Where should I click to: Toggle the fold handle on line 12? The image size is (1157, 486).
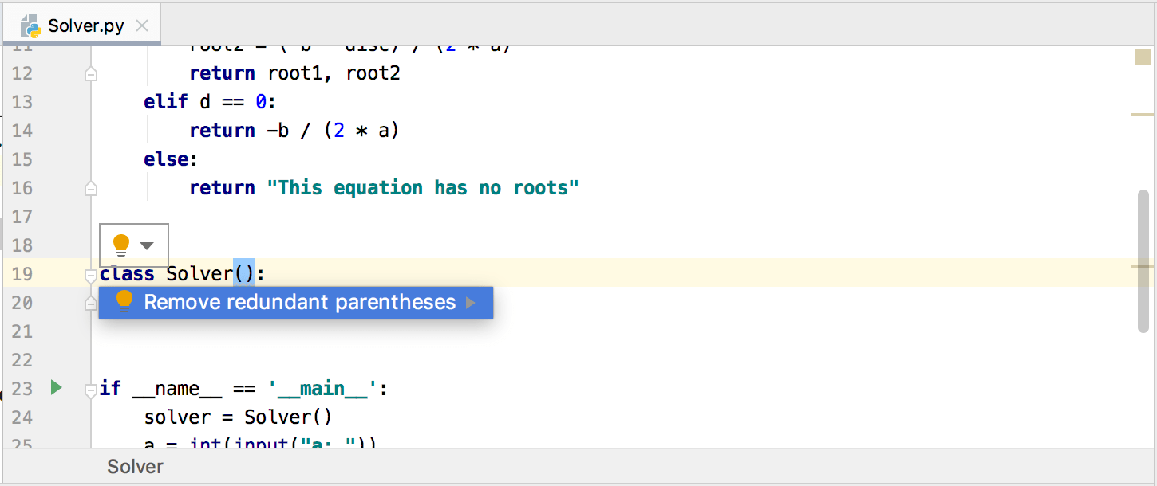[x=90, y=74]
